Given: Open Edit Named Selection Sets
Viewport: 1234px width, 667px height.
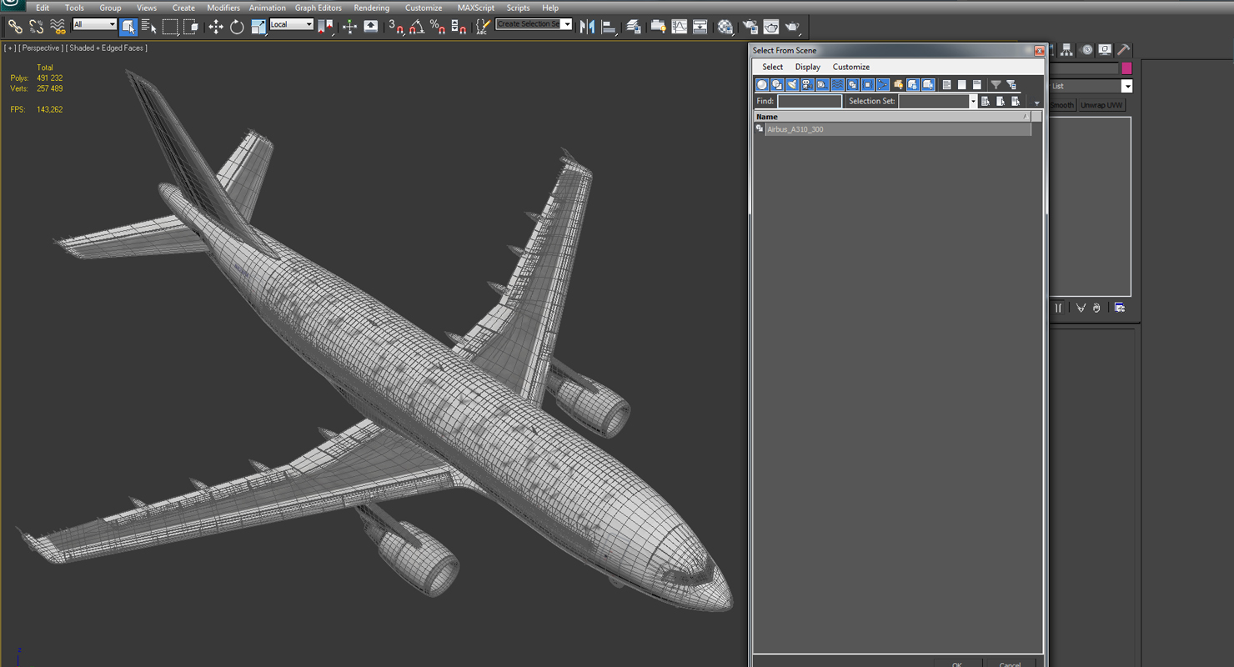Looking at the screenshot, I should (x=482, y=27).
